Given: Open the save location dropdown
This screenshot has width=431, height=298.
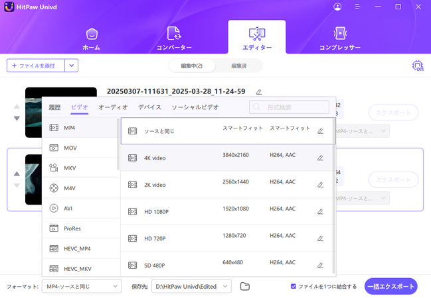Looking at the screenshot, I should [x=191, y=287].
